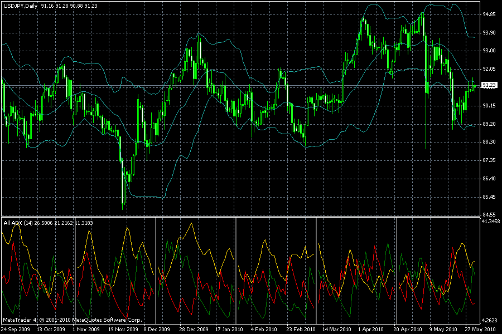
Task: Click the 23 Feb 2010 date label
Action: [301, 329]
